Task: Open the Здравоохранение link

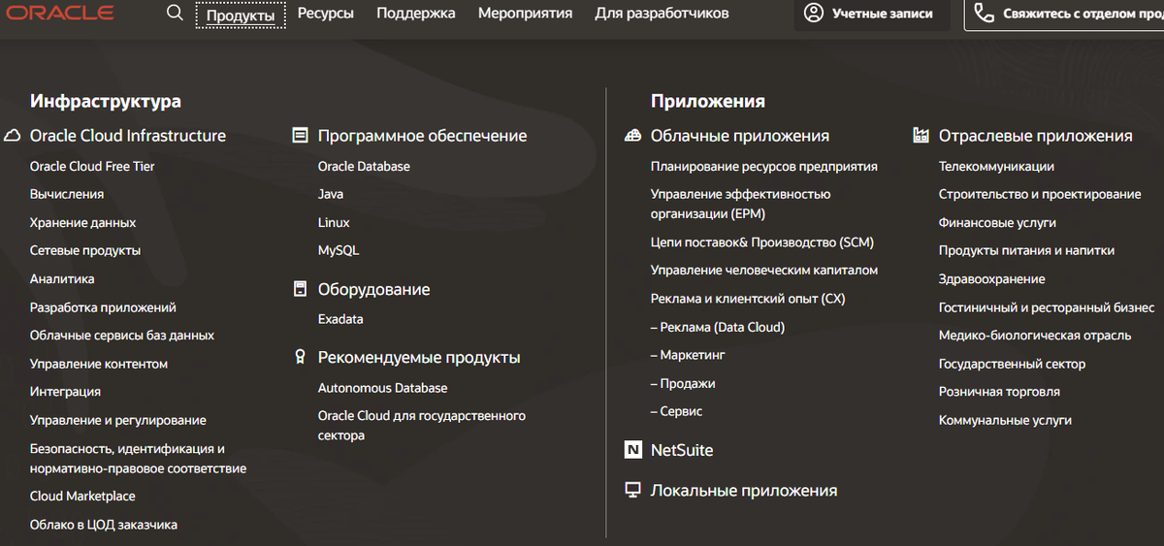Action: coord(991,278)
